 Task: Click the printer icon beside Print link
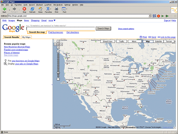coord(141,37)
